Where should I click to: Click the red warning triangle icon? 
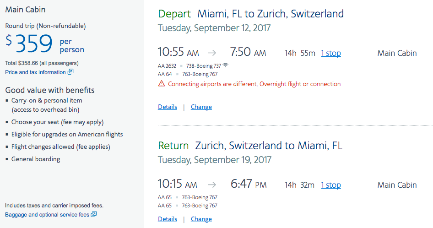[x=162, y=83]
